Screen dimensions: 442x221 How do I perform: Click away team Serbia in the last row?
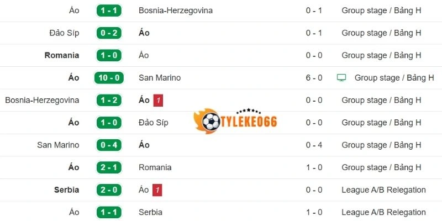coord(150,212)
